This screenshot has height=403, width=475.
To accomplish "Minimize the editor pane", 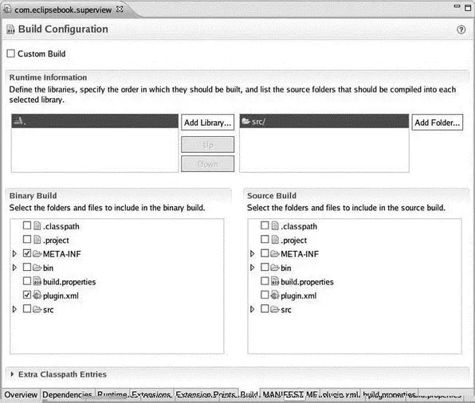I will click(457, 6).
